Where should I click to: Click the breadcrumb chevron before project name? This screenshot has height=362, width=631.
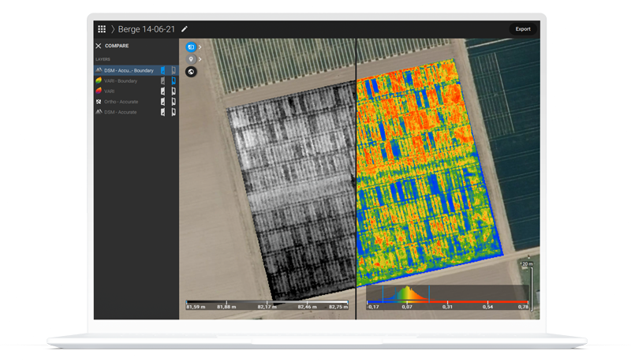tap(113, 29)
